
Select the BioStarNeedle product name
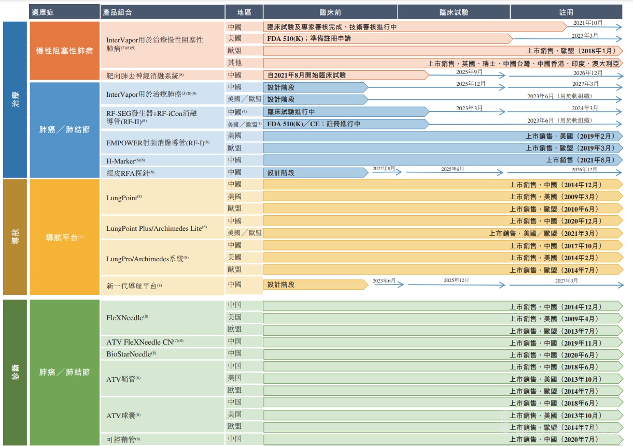(x=131, y=354)
